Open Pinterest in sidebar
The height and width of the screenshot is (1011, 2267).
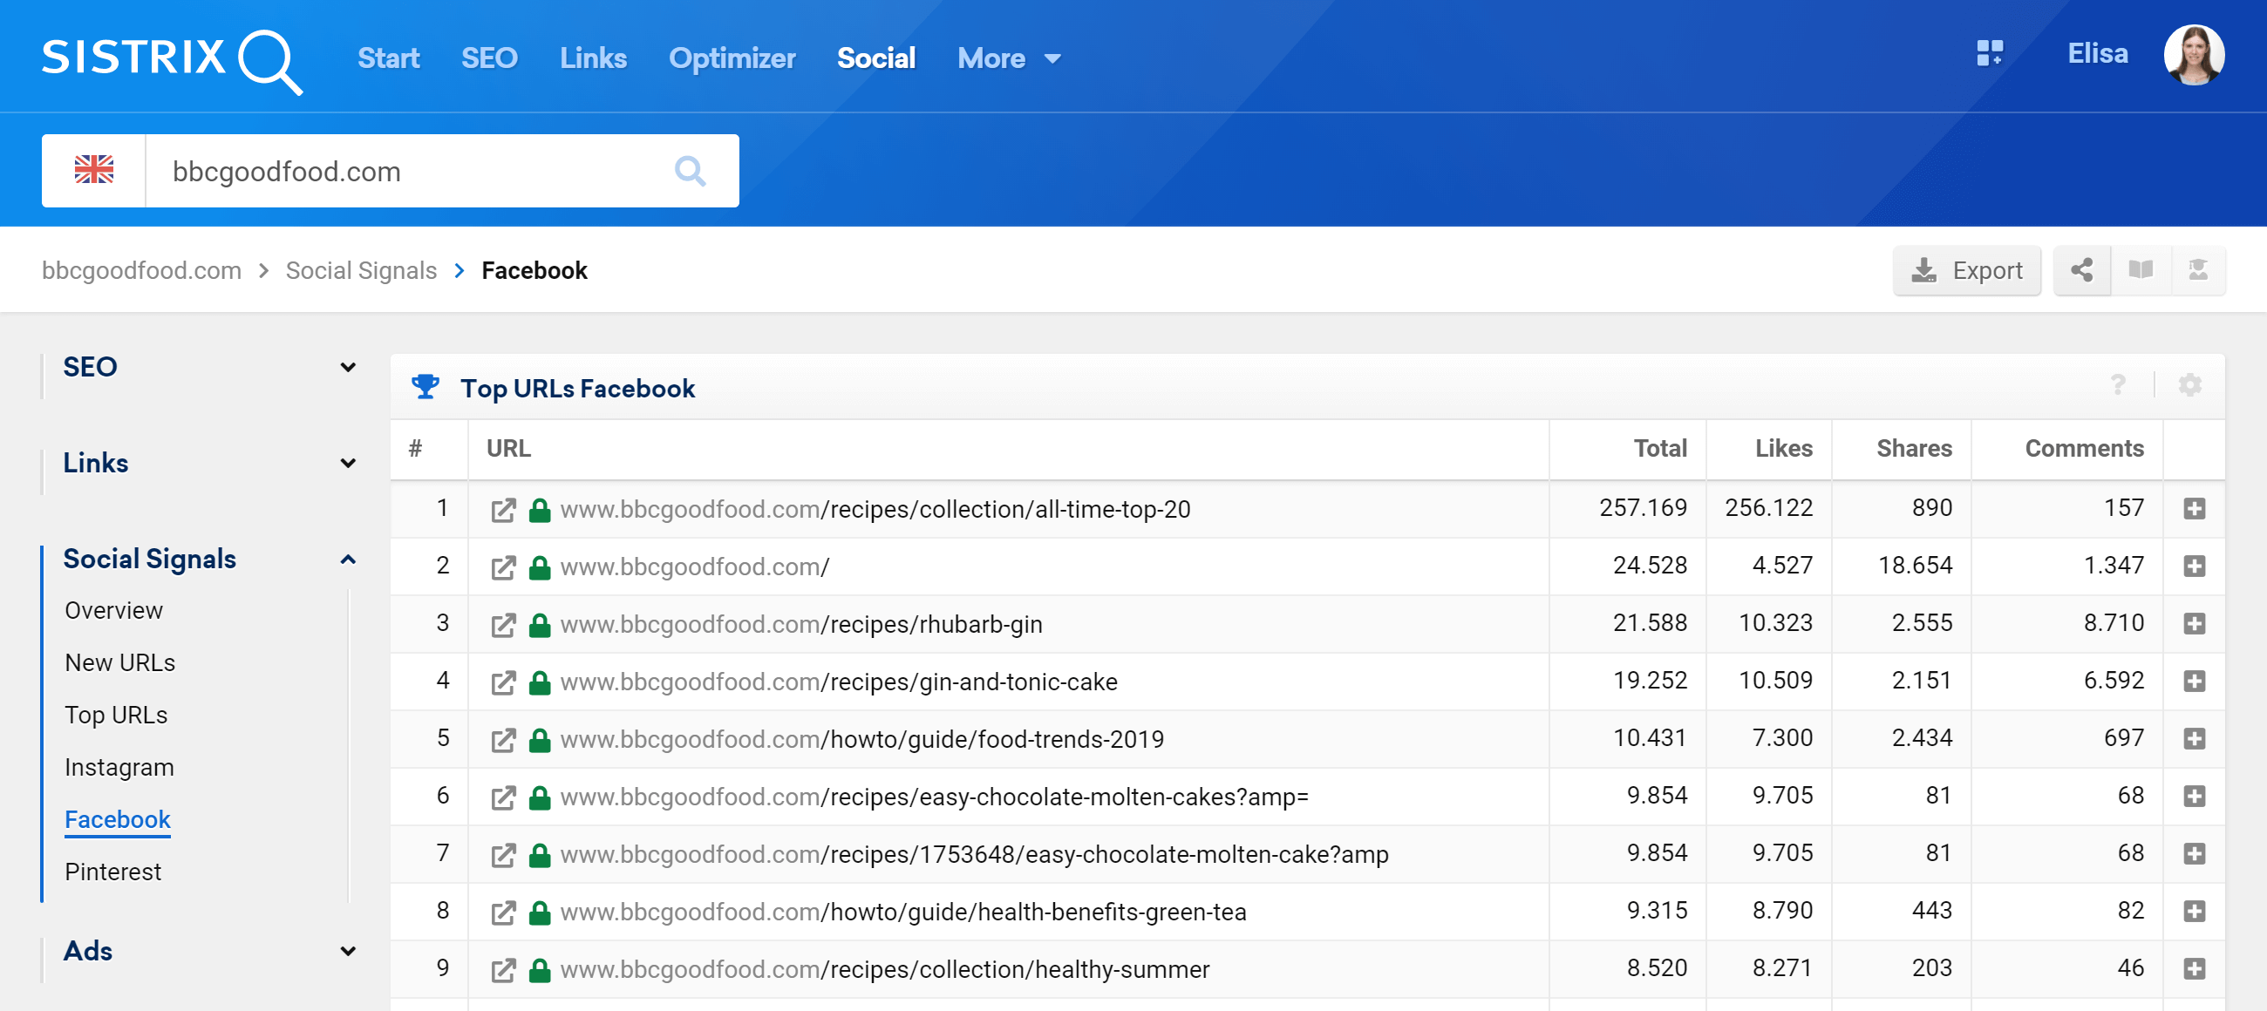[x=112, y=872]
